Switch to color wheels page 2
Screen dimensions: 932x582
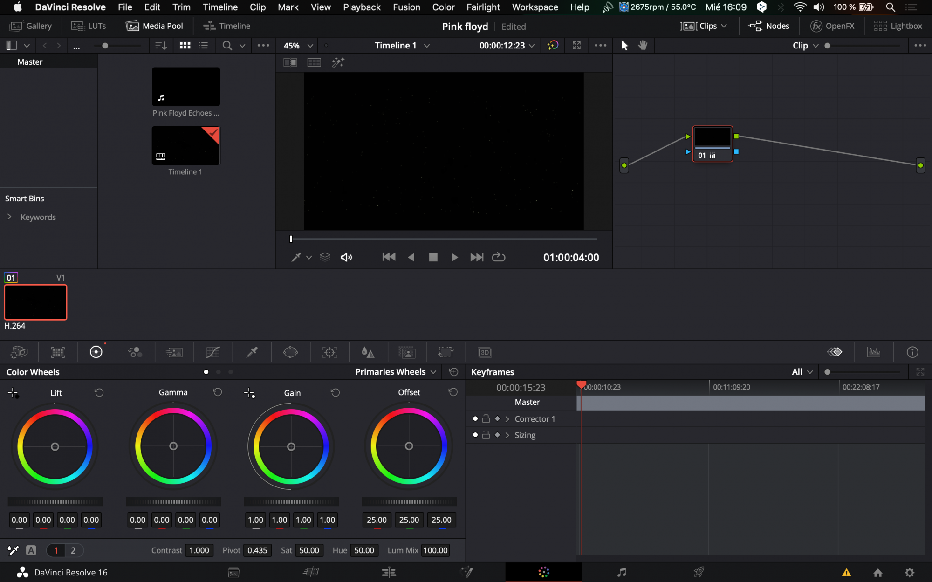point(73,550)
